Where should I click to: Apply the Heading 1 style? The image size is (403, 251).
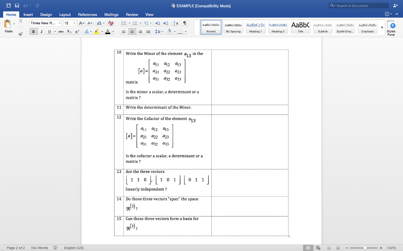coord(255,27)
